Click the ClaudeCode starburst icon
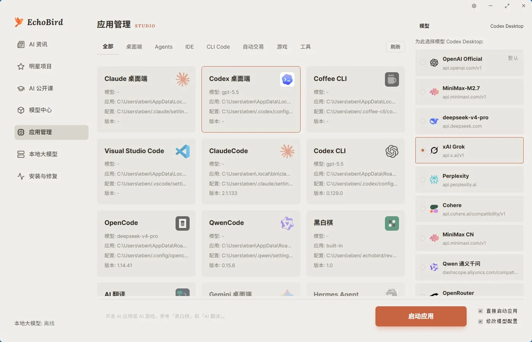Image resolution: width=532 pixels, height=342 pixels. pyautogui.click(x=287, y=151)
